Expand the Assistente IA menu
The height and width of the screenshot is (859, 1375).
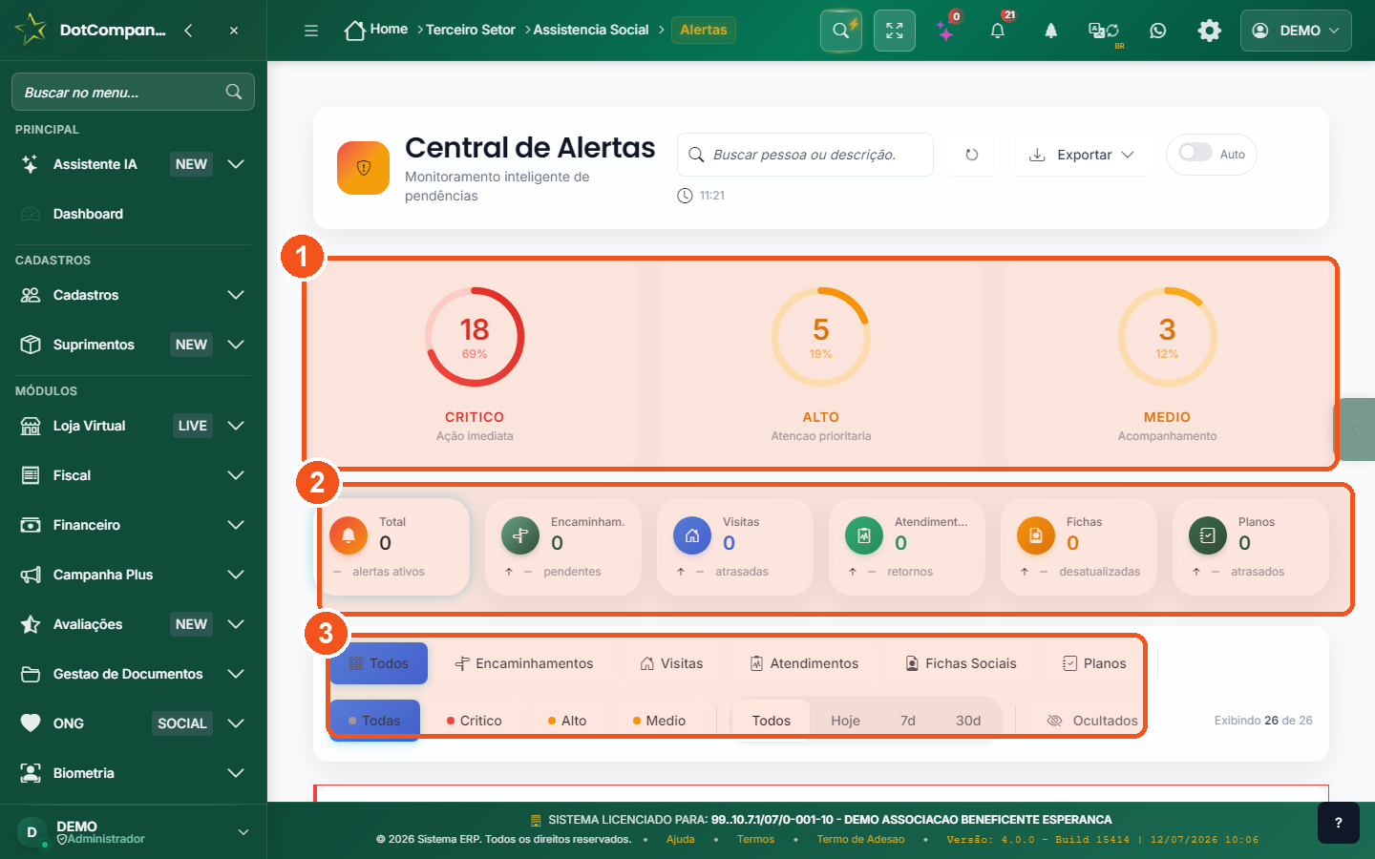[x=236, y=164]
